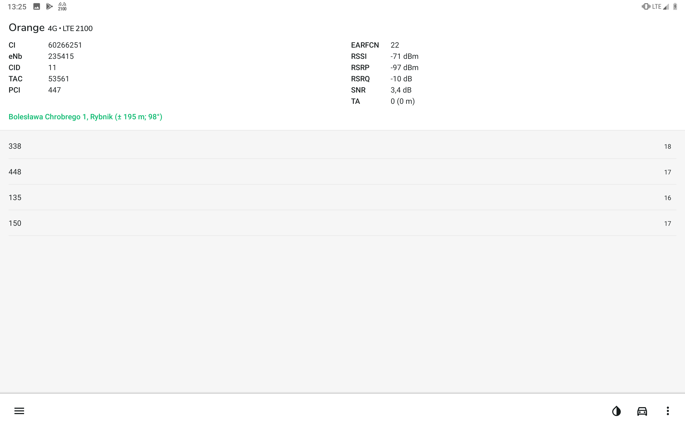The height and width of the screenshot is (428, 685).
Task: Tap the EARFCN value 22
Action: tap(395, 45)
